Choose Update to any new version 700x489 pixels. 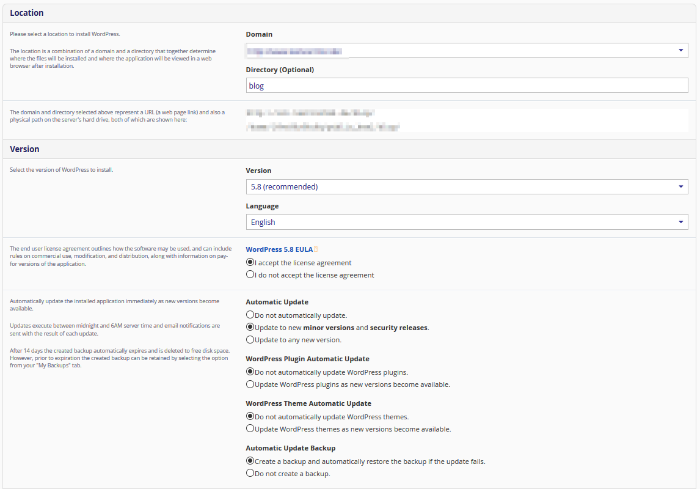click(250, 339)
